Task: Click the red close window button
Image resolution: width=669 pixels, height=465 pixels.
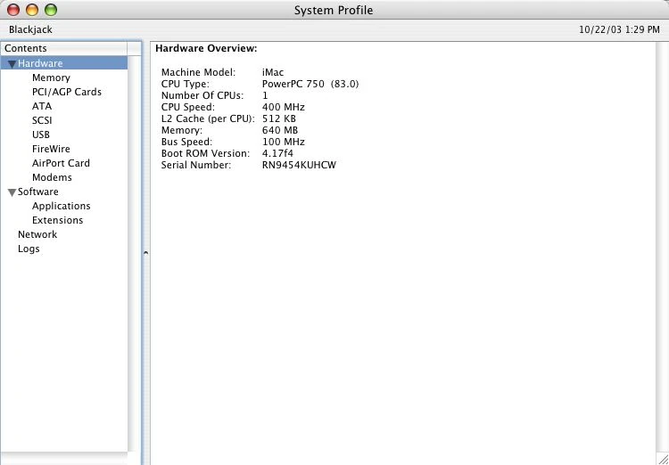Action: click(x=13, y=10)
